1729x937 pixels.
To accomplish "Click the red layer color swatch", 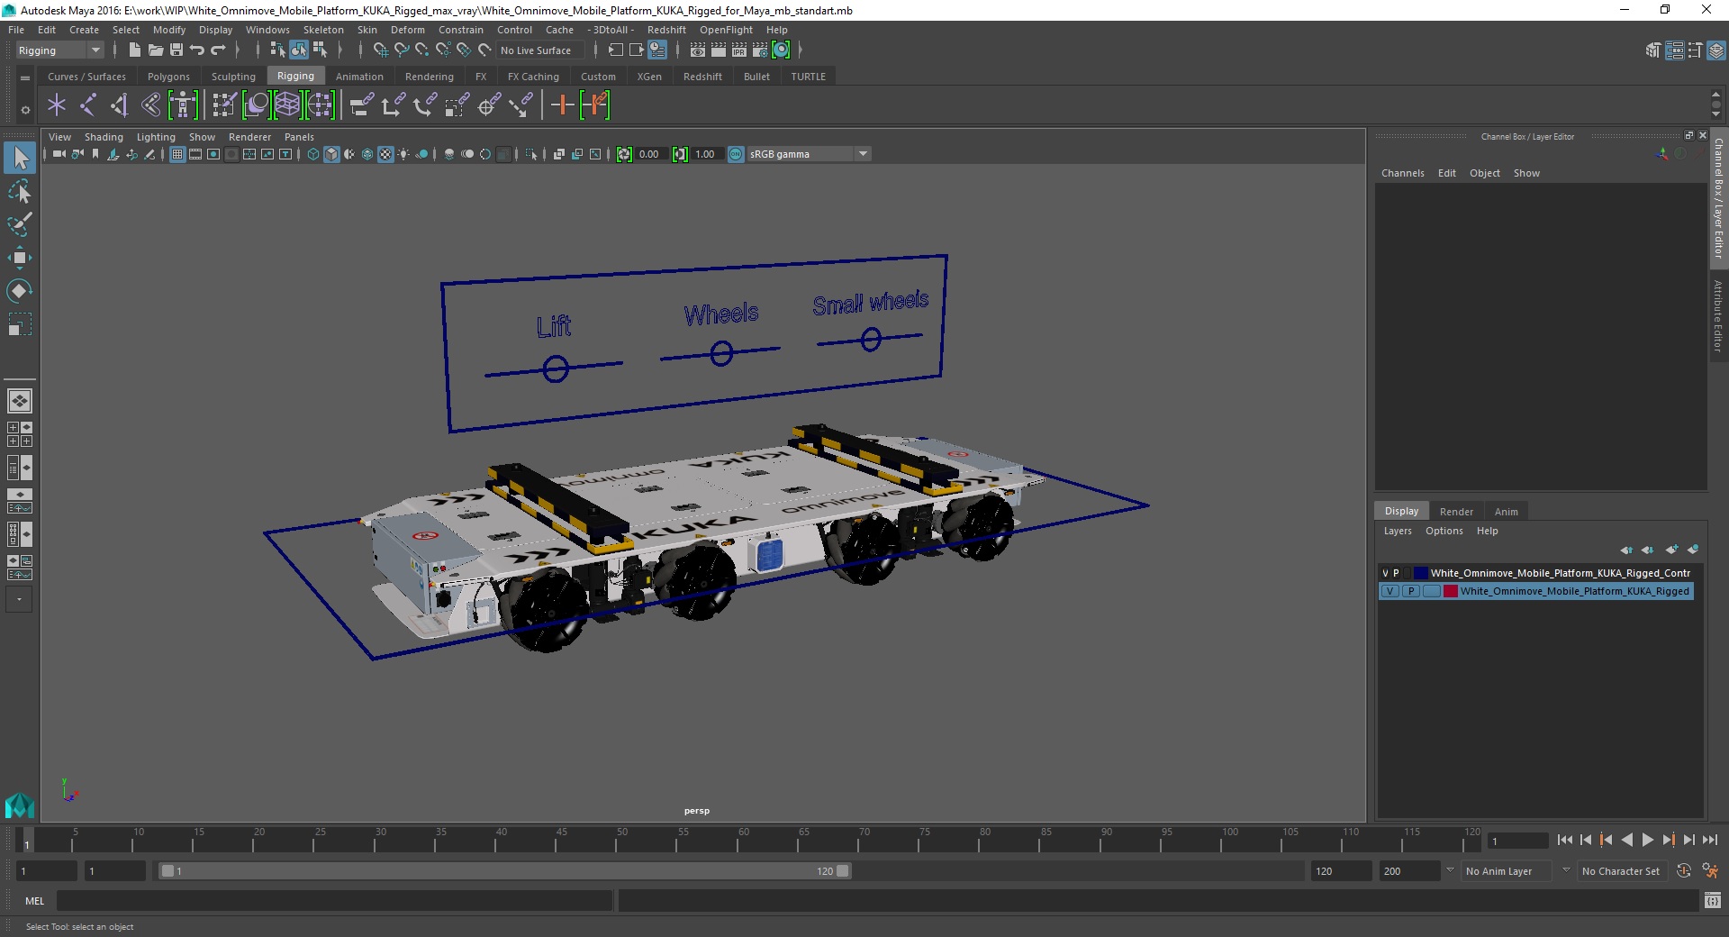I will pyautogui.click(x=1450, y=591).
